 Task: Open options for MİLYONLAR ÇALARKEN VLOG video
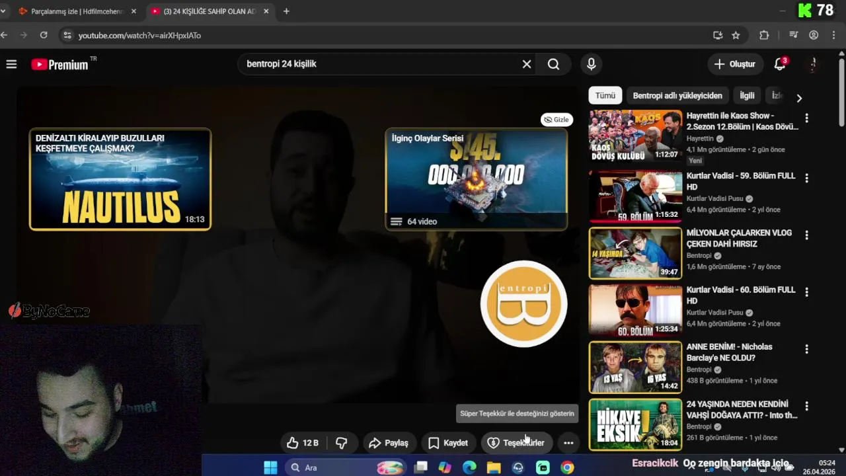click(806, 235)
